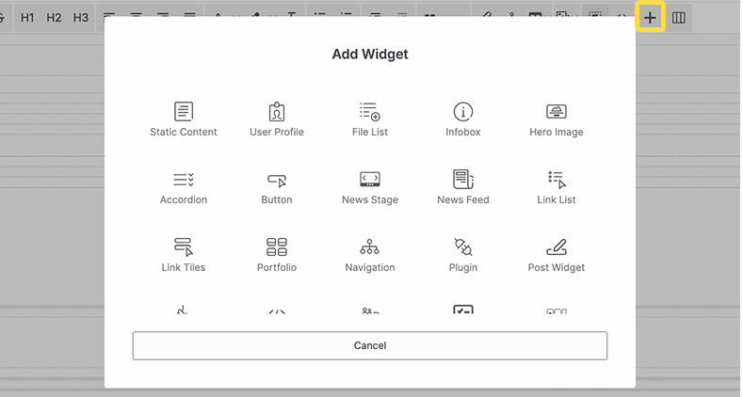Image resolution: width=743 pixels, height=397 pixels.
Task: Apply H2 heading format
Action: click(54, 18)
